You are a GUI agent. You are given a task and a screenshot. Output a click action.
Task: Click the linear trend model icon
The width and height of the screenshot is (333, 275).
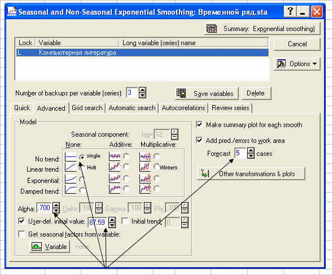pyautogui.click(x=71, y=167)
